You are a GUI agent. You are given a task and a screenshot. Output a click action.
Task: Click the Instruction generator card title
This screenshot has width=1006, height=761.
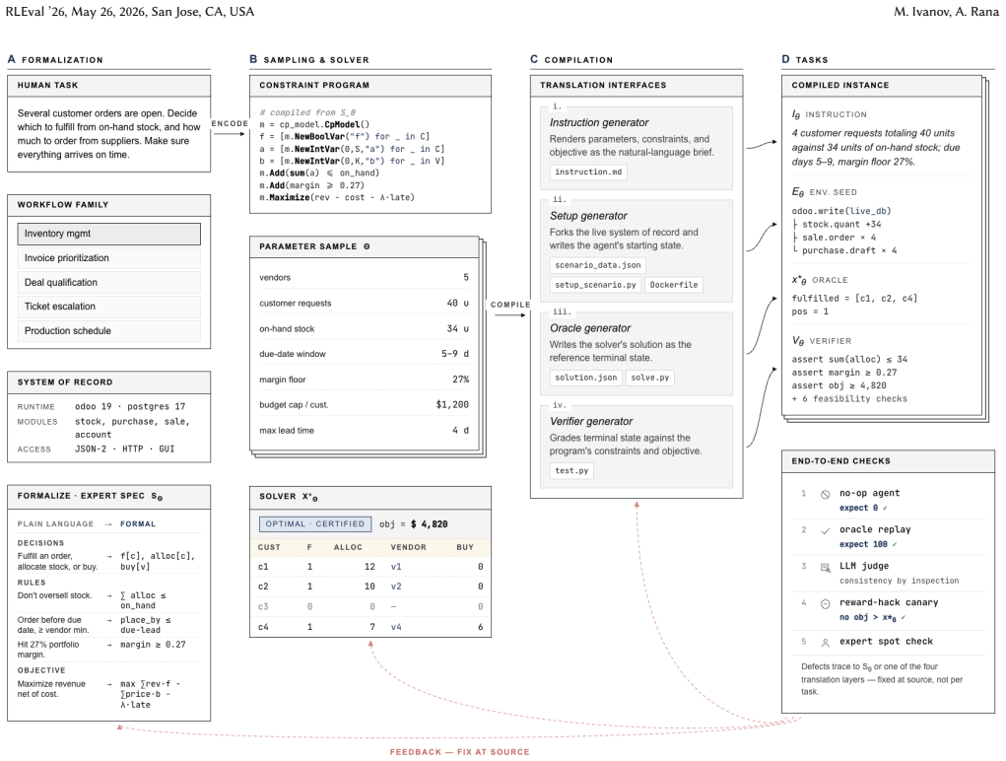(599, 122)
